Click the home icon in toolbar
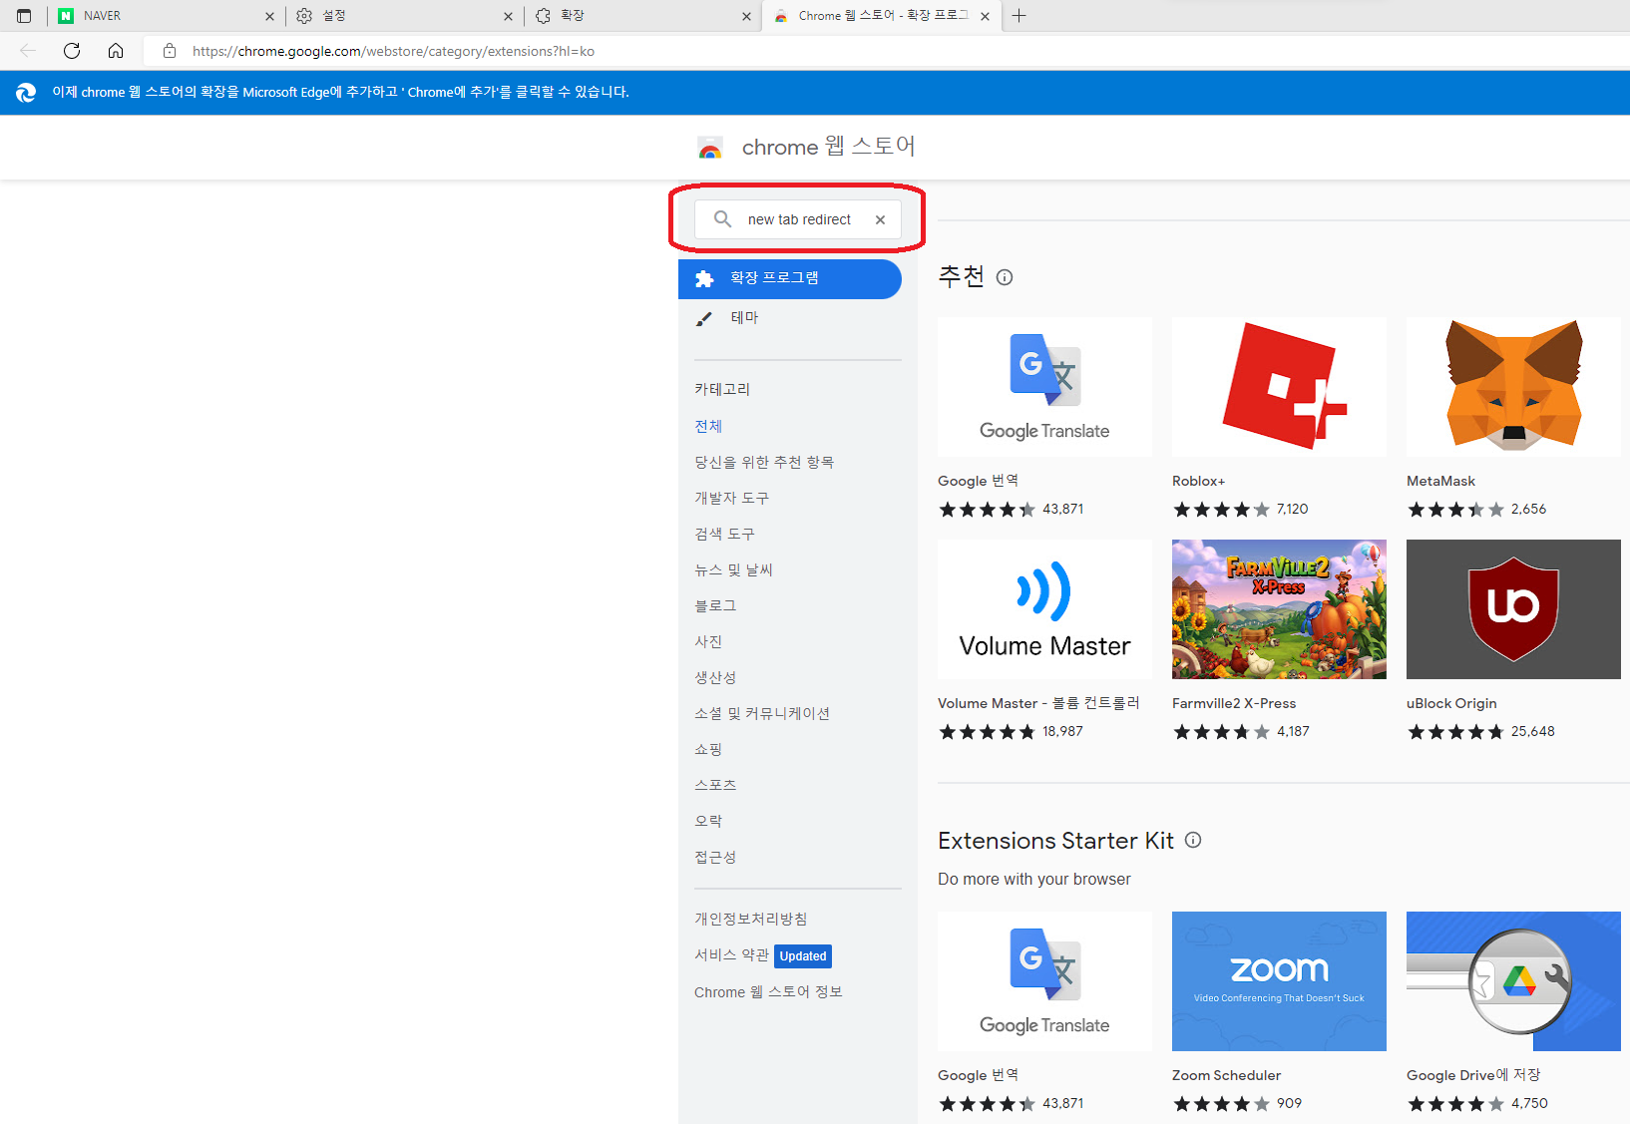 pyautogui.click(x=116, y=51)
